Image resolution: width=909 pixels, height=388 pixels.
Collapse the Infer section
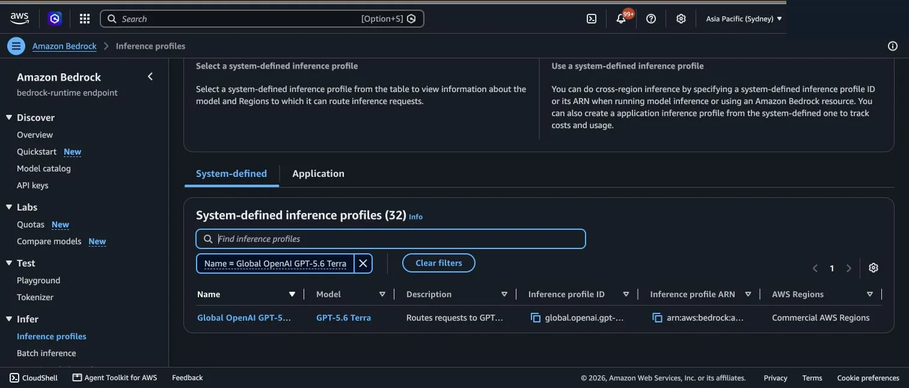[x=9, y=319]
